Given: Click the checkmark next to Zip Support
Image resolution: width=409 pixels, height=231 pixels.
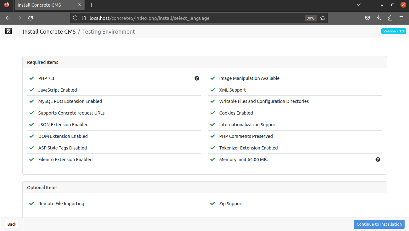Looking at the screenshot, I should click(213, 204).
